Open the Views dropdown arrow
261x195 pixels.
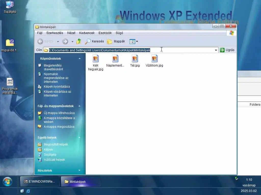137,41
